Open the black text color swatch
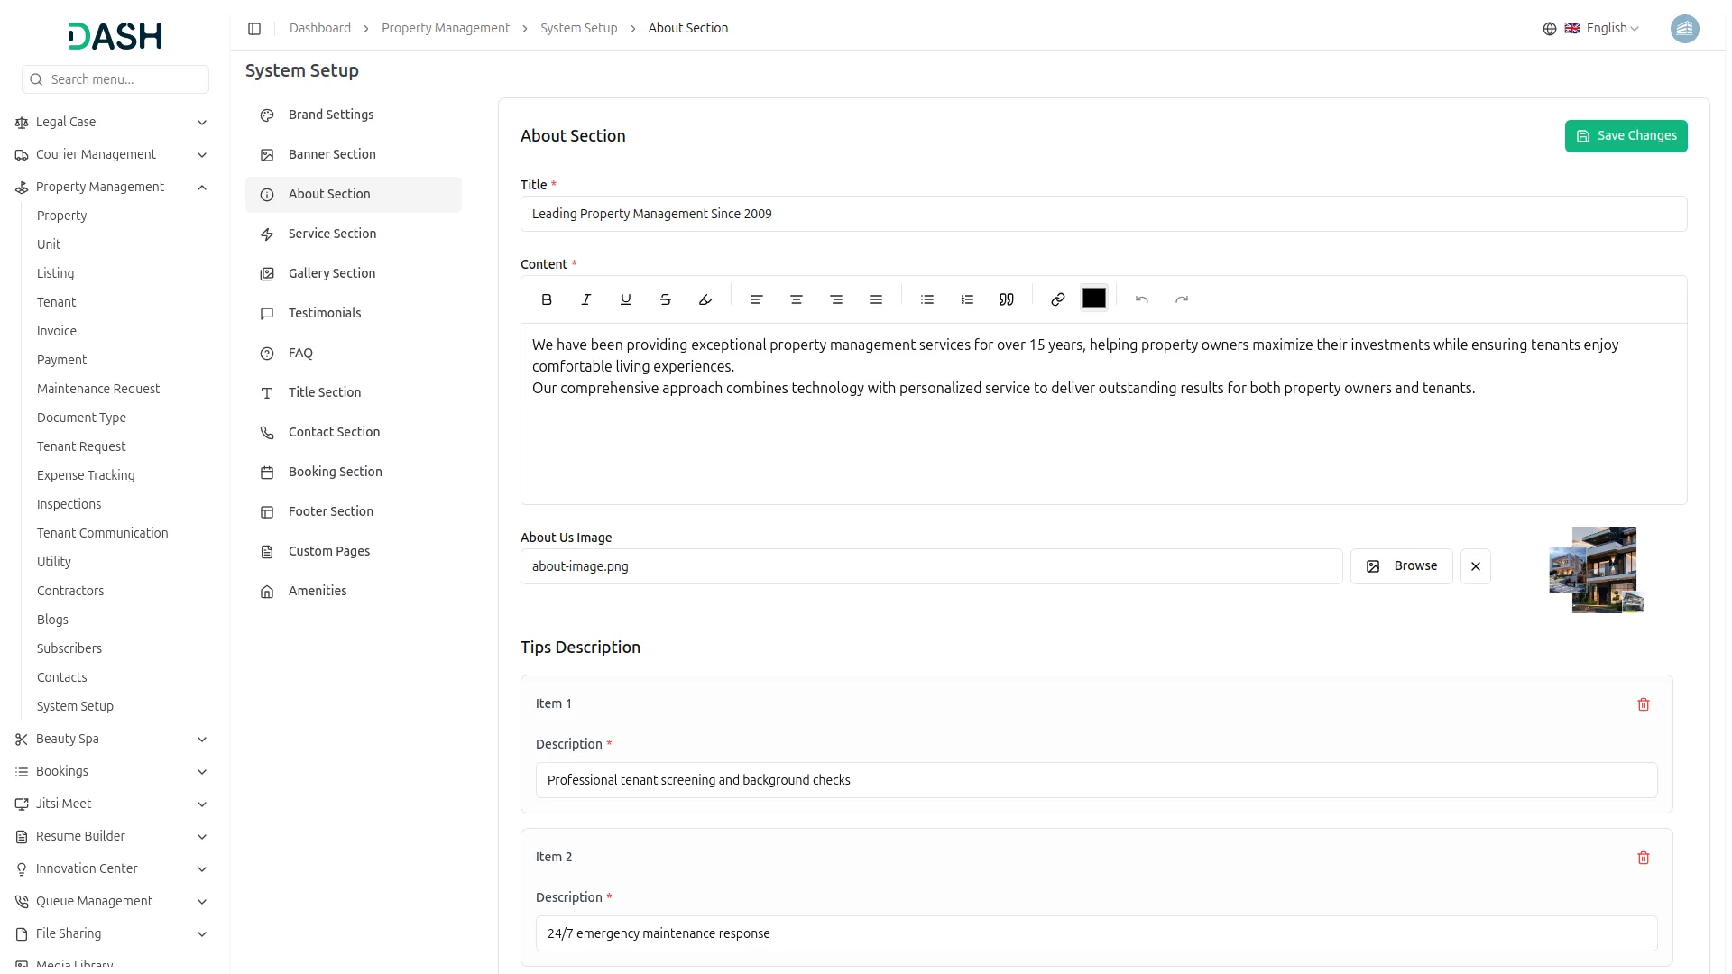This screenshot has width=1732, height=974. click(1094, 299)
